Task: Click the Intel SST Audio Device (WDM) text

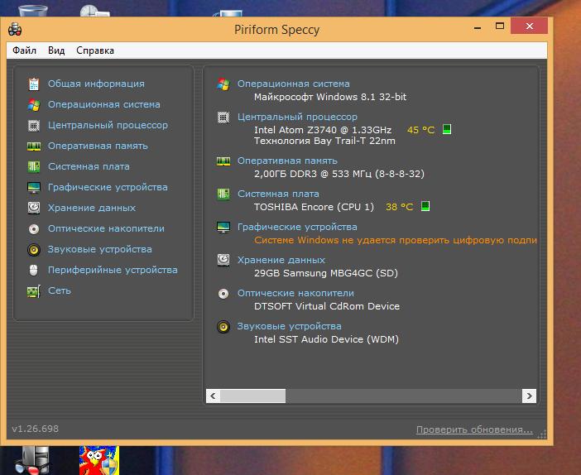Action: (x=326, y=339)
